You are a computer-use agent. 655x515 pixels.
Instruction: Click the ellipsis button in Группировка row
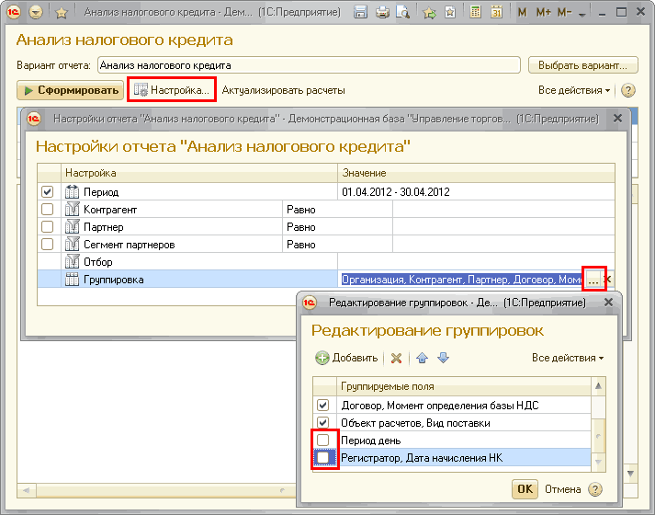(593, 279)
